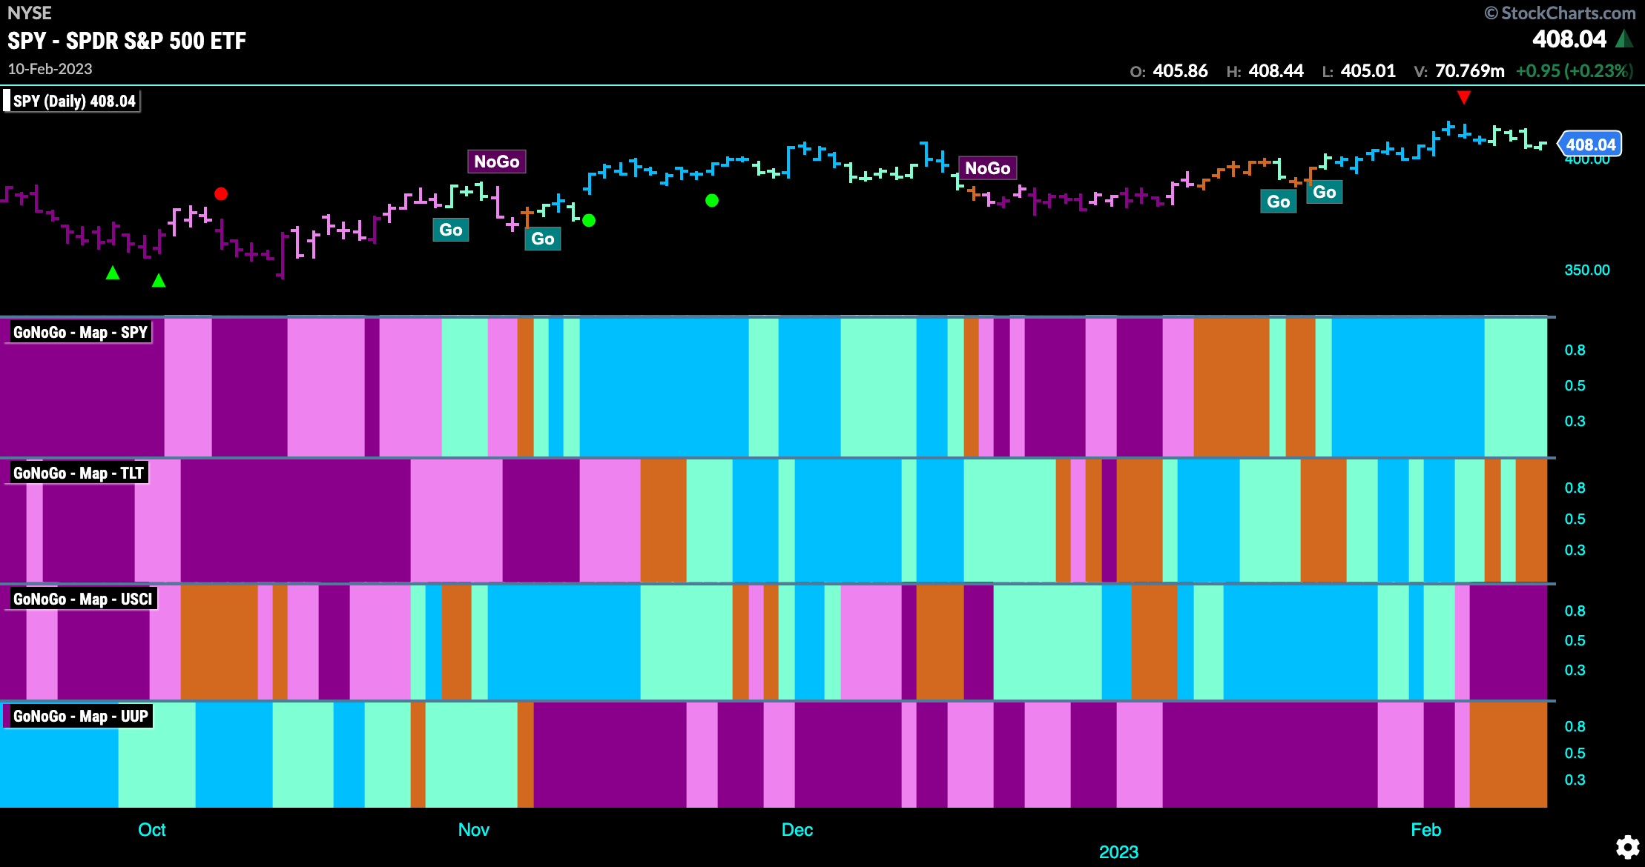Select the Go label in late January
Image resolution: width=1645 pixels, height=867 pixels.
[1325, 192]
